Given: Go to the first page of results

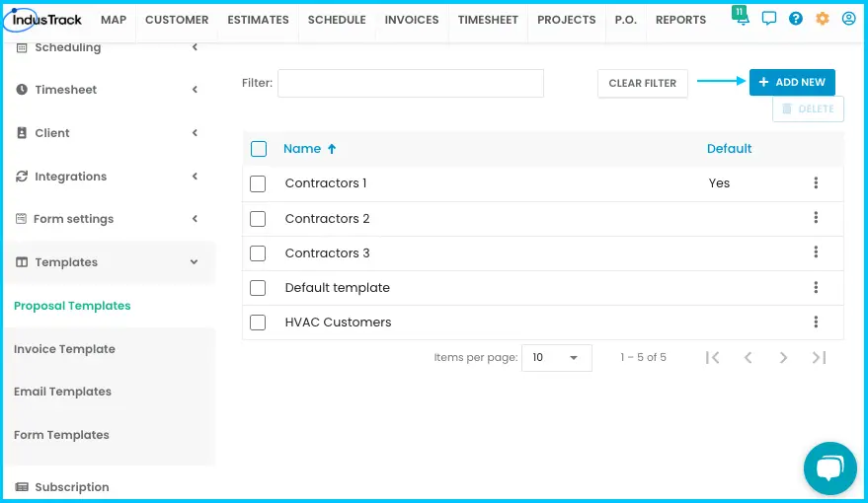Looking at the screenshot, I should point(712,358).
